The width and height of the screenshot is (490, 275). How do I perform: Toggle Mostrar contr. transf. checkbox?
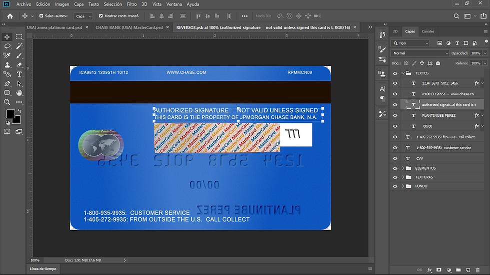(100, 16)
